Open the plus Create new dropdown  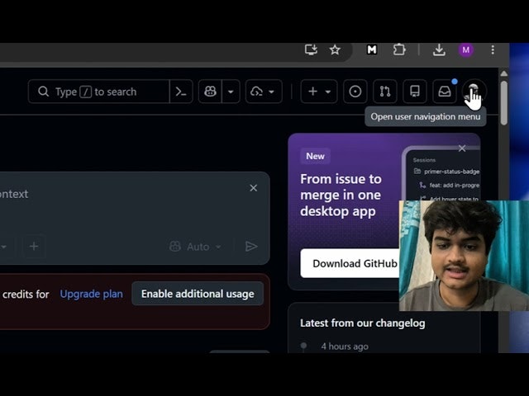point(319,92)
